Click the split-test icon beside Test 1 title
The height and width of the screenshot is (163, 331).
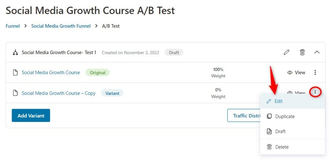click(15, 52)
